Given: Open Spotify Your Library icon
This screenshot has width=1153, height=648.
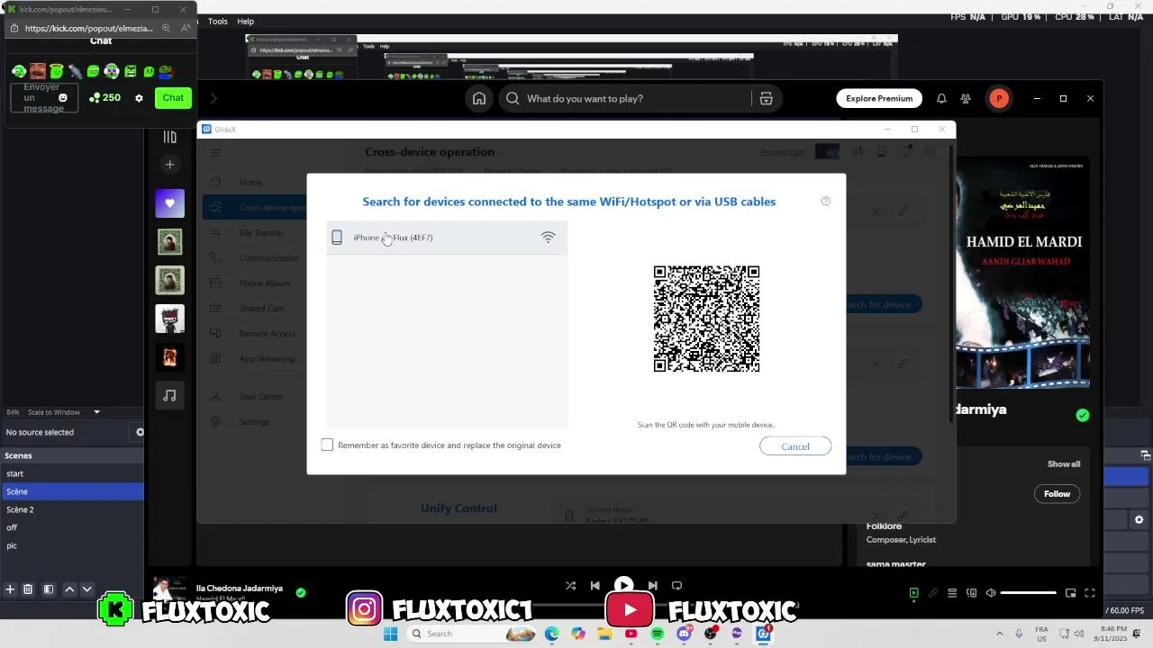Looking at the screenshot, I should pos(169,137).
